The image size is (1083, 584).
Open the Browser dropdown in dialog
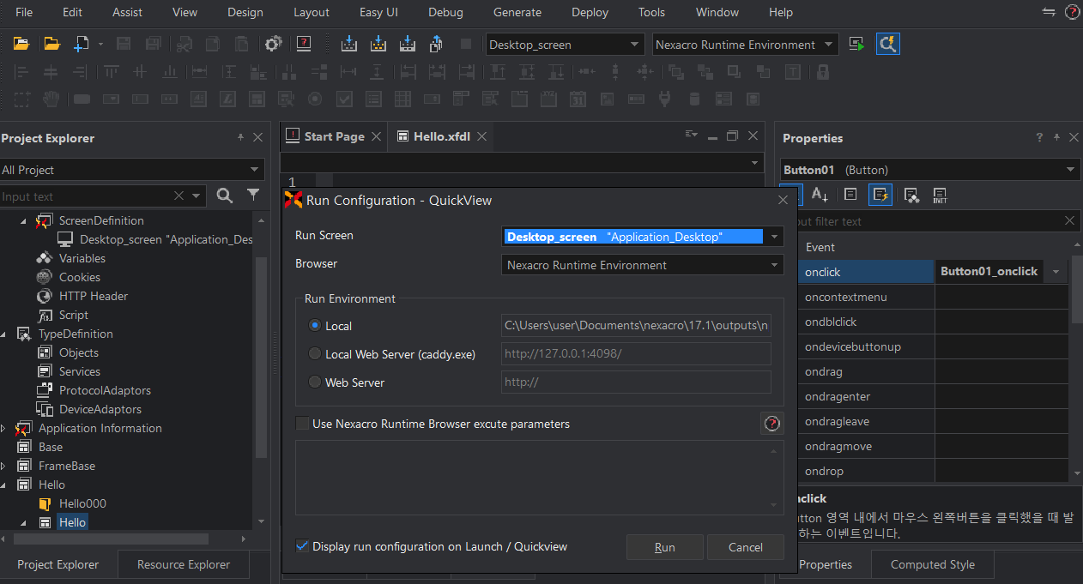point(774,265)
